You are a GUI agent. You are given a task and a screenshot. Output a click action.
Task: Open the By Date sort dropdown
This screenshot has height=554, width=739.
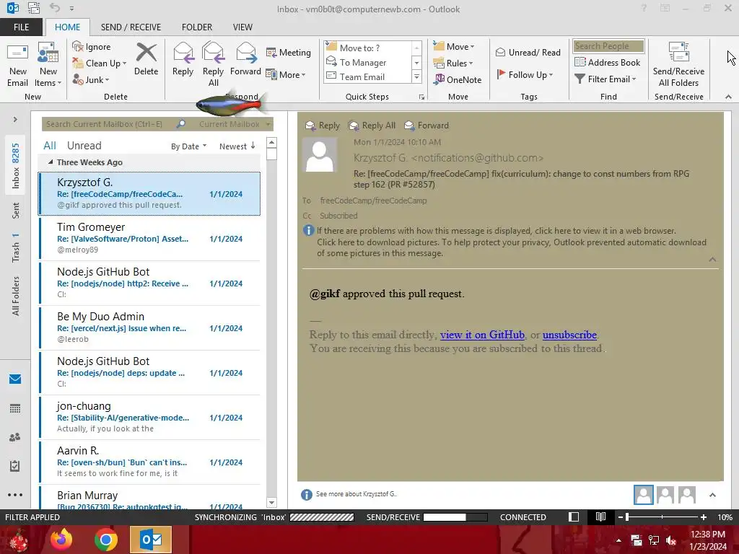(x=188, y=146)
